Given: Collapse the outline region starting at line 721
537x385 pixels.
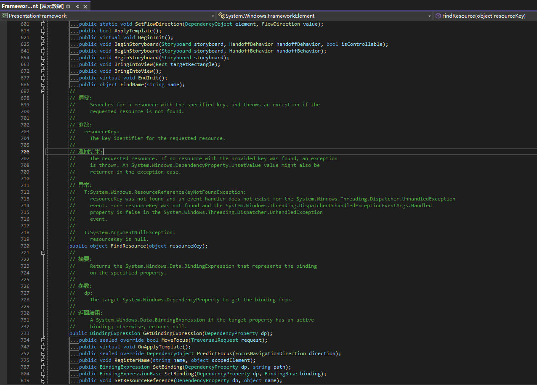Looking at the screenshot, I should click(x=43, y=252).
